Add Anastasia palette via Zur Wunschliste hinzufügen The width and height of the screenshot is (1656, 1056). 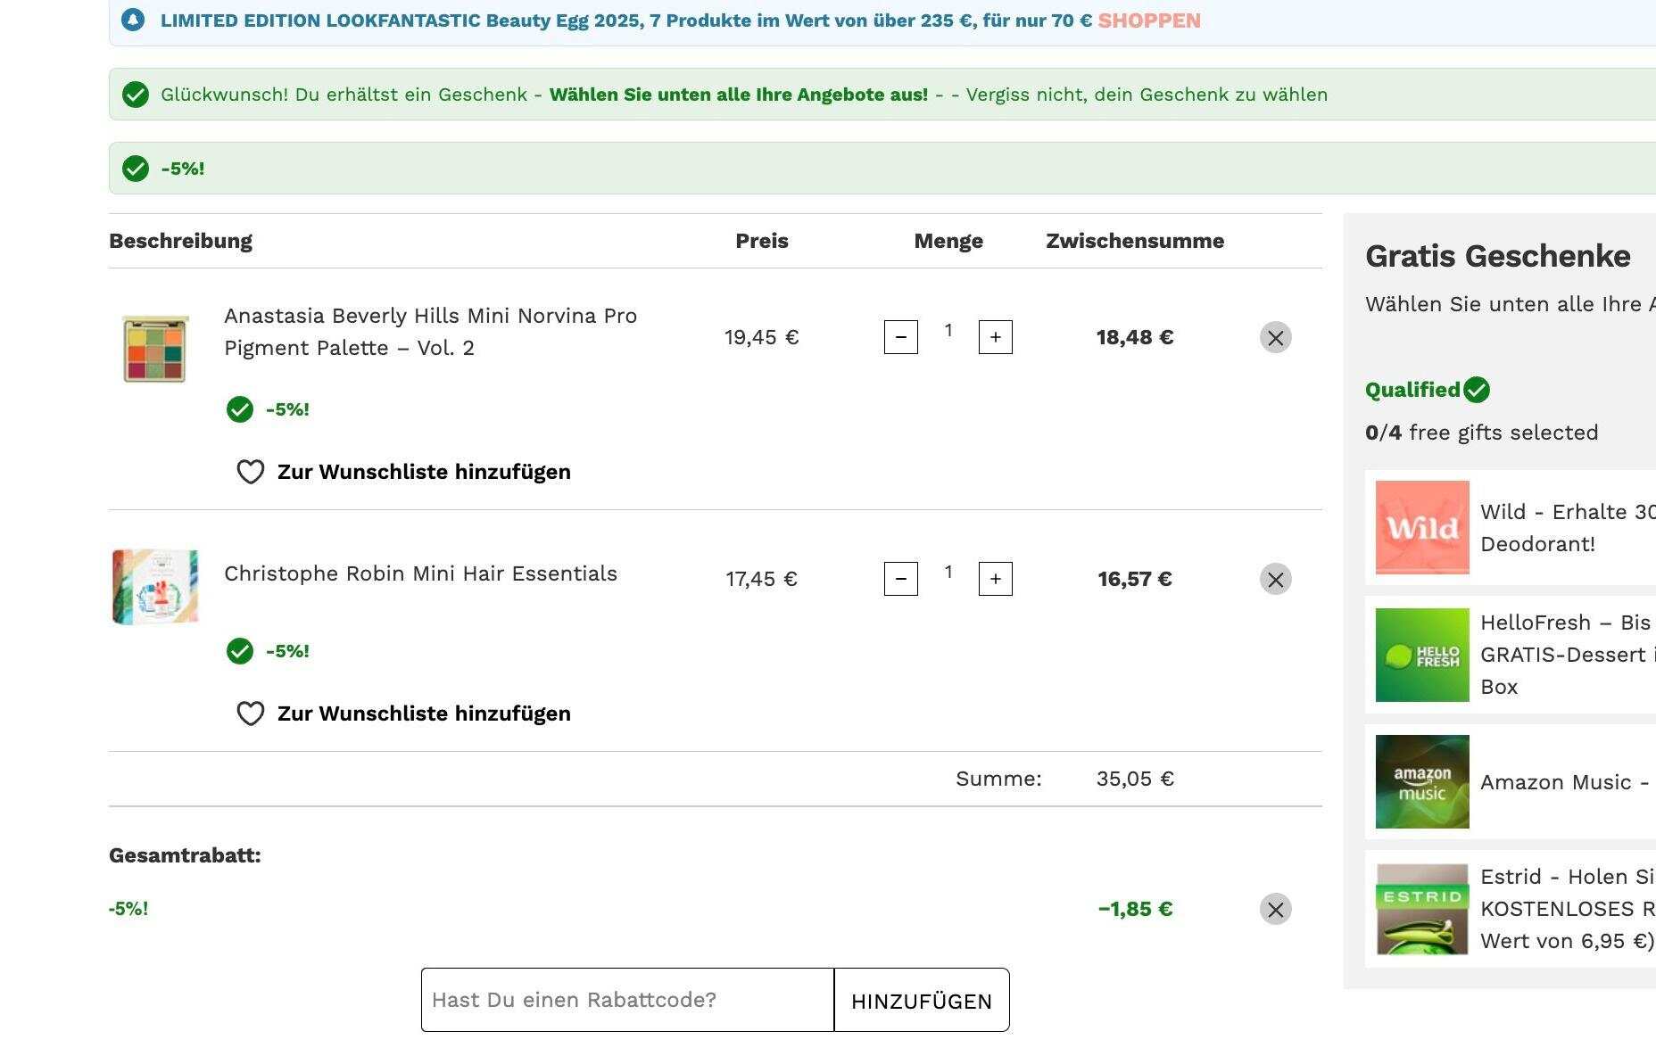click(x=424, y=472)
